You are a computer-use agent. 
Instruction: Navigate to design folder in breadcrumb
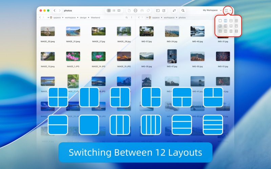(83, 18)
